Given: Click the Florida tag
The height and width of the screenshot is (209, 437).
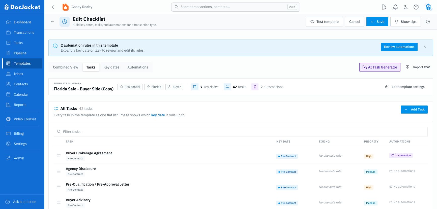Looking at the screenshot, I should [154, 87].
